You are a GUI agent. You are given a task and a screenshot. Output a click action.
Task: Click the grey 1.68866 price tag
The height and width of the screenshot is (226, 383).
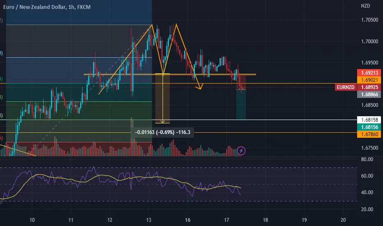369,95
